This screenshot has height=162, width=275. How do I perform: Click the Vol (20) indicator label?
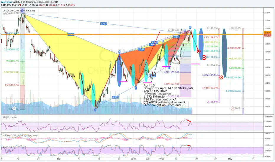coord(6,14)
